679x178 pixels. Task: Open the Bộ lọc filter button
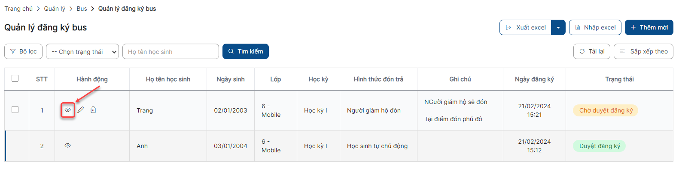tap(23, 51)
